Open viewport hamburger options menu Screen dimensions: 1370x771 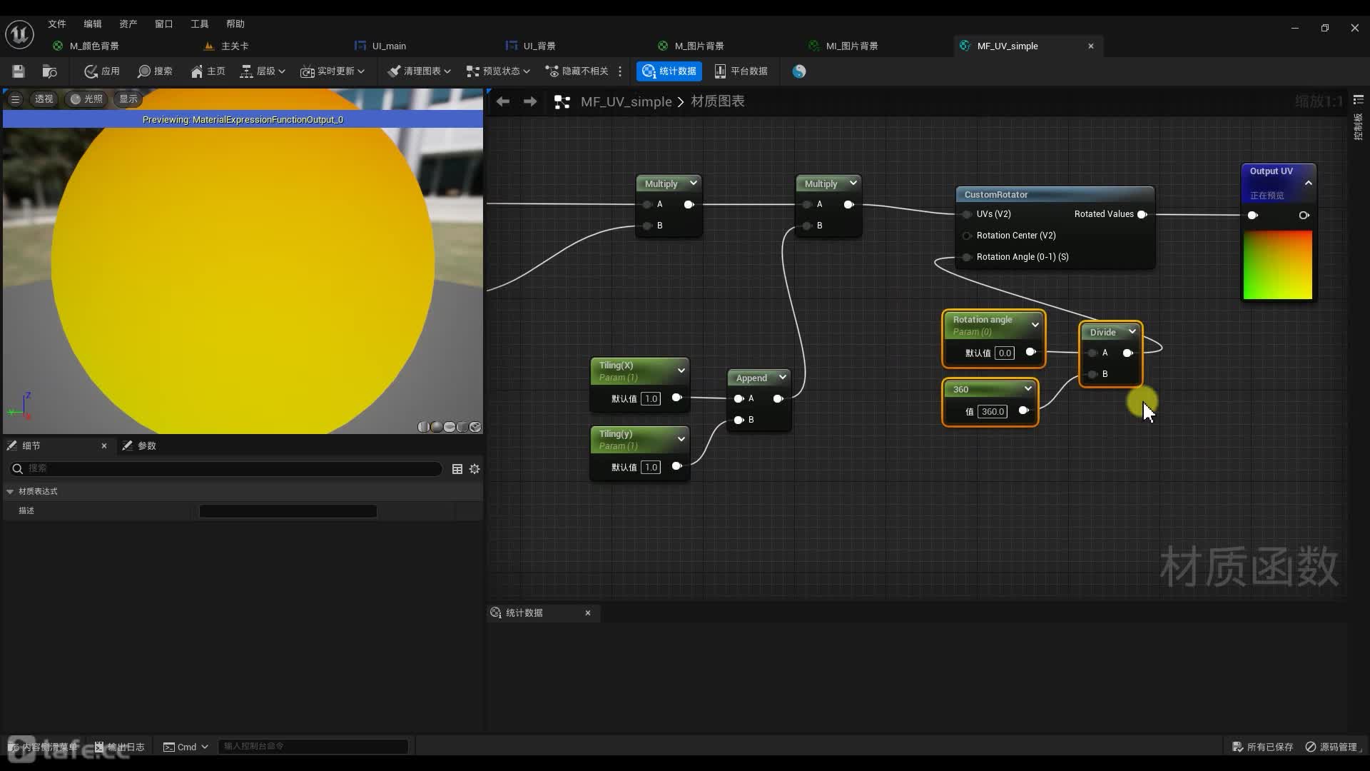click(x=15, y=99)
